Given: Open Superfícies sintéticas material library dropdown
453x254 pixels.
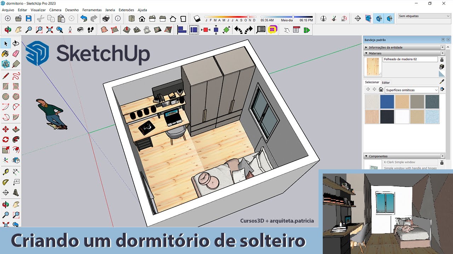Looking at the screenshot, I should click(x=412, y=90).
